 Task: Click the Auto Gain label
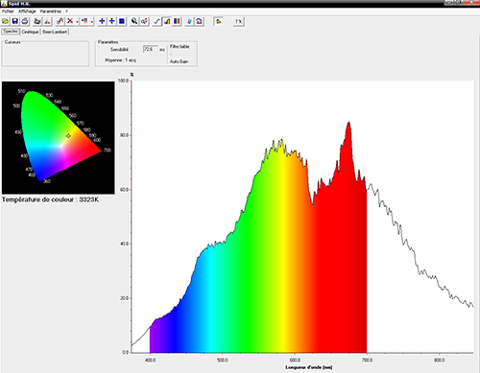click(179, 61)
